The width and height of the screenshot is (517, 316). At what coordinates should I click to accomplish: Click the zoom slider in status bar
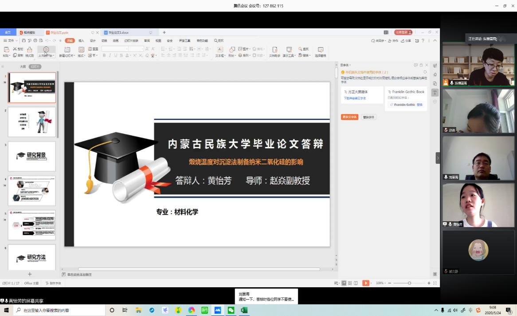click(x=409, y=283)
